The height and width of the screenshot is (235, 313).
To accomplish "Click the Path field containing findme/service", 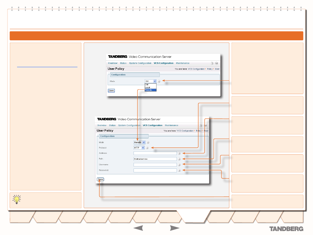I will tap(155, 159).
